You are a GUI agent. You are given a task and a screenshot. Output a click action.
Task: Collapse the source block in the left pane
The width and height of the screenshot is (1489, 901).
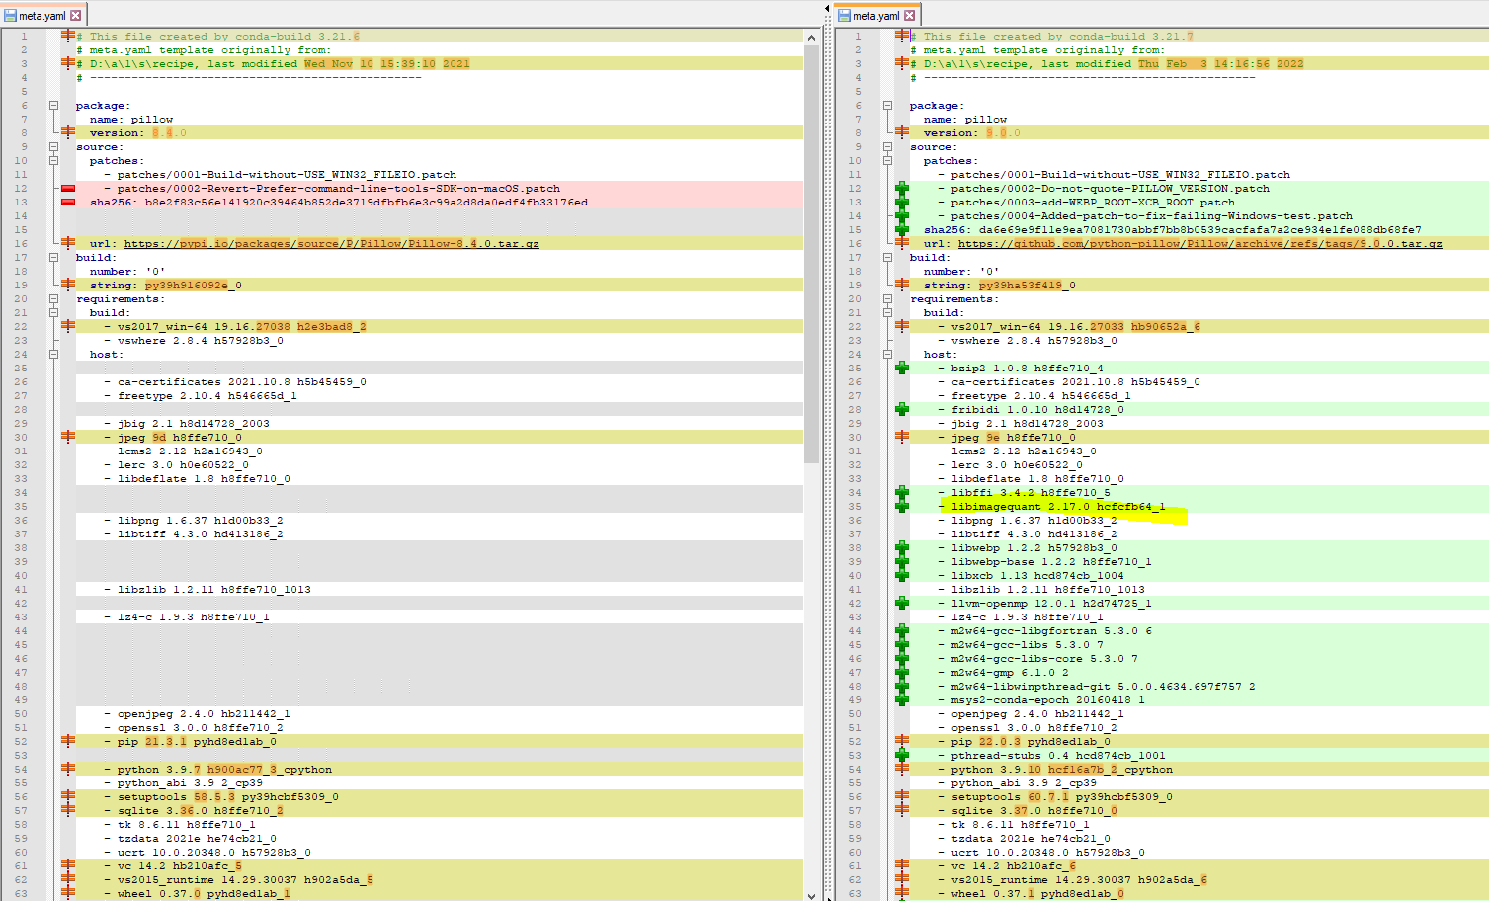pos(53,146)
